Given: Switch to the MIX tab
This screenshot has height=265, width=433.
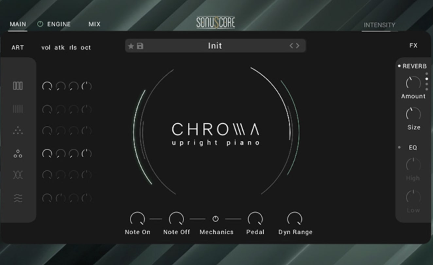Looking at the screenshot, I should click(x=95, y=24).
